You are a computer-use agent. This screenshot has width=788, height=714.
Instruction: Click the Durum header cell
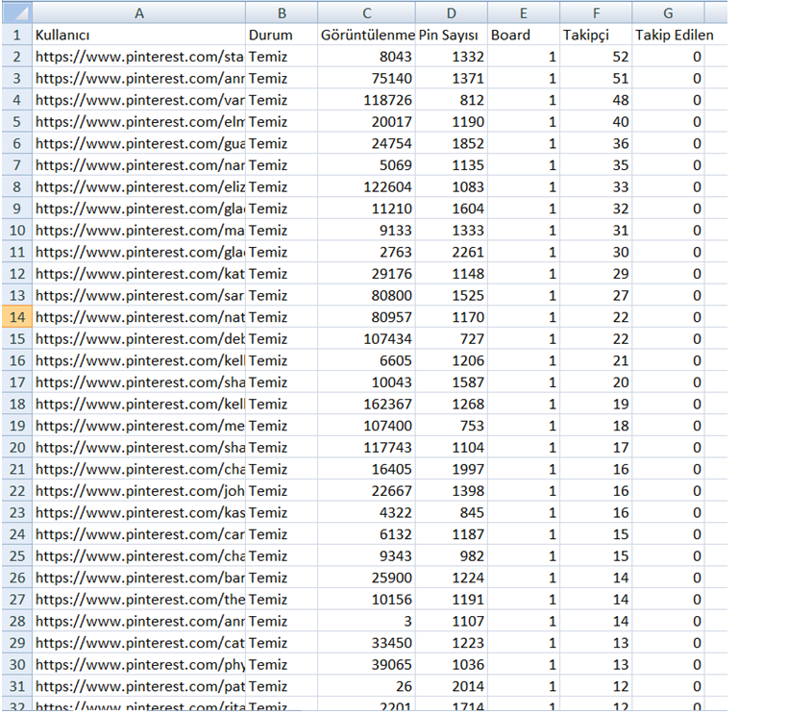click(x=282, y=36)
